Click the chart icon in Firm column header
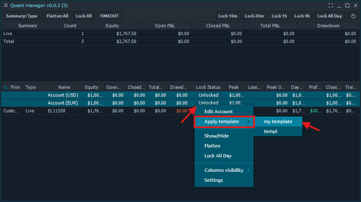The image size is (361, 202). pos(6,87)
